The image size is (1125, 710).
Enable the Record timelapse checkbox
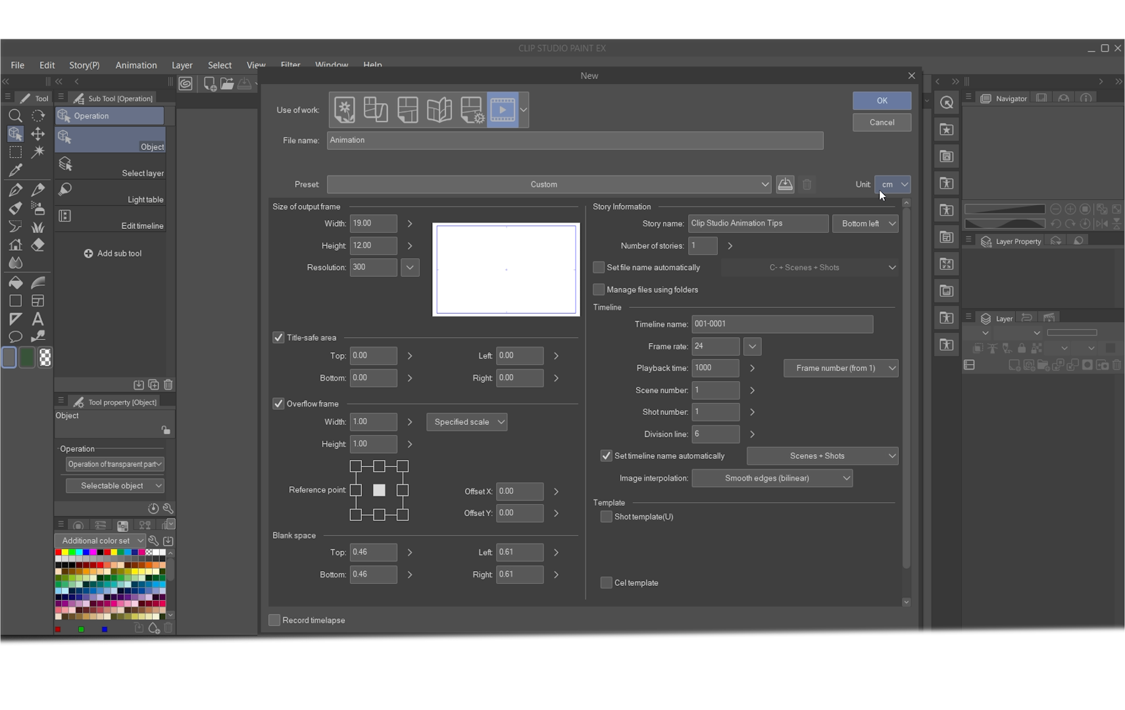[274, 621]
